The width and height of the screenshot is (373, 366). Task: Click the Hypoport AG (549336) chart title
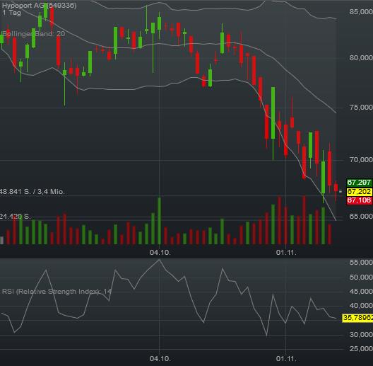tap(40, 5)
